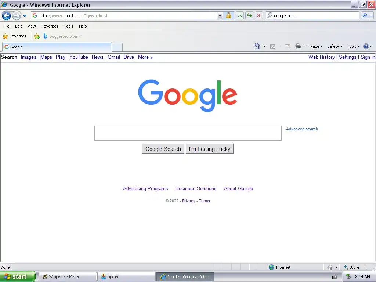
Task: Click the blue Help question mark icon
Action: click(x=366, y=46)
